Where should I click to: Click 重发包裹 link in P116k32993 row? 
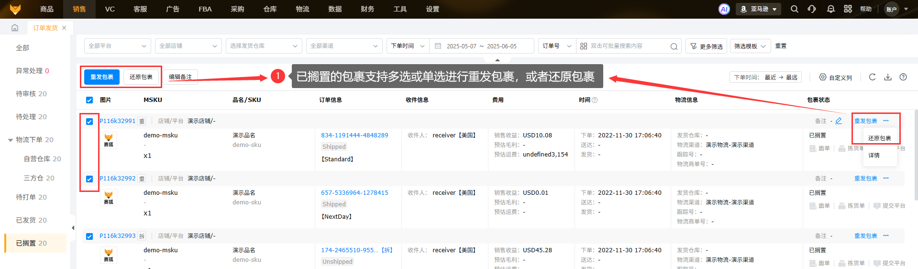click(866, 236)
